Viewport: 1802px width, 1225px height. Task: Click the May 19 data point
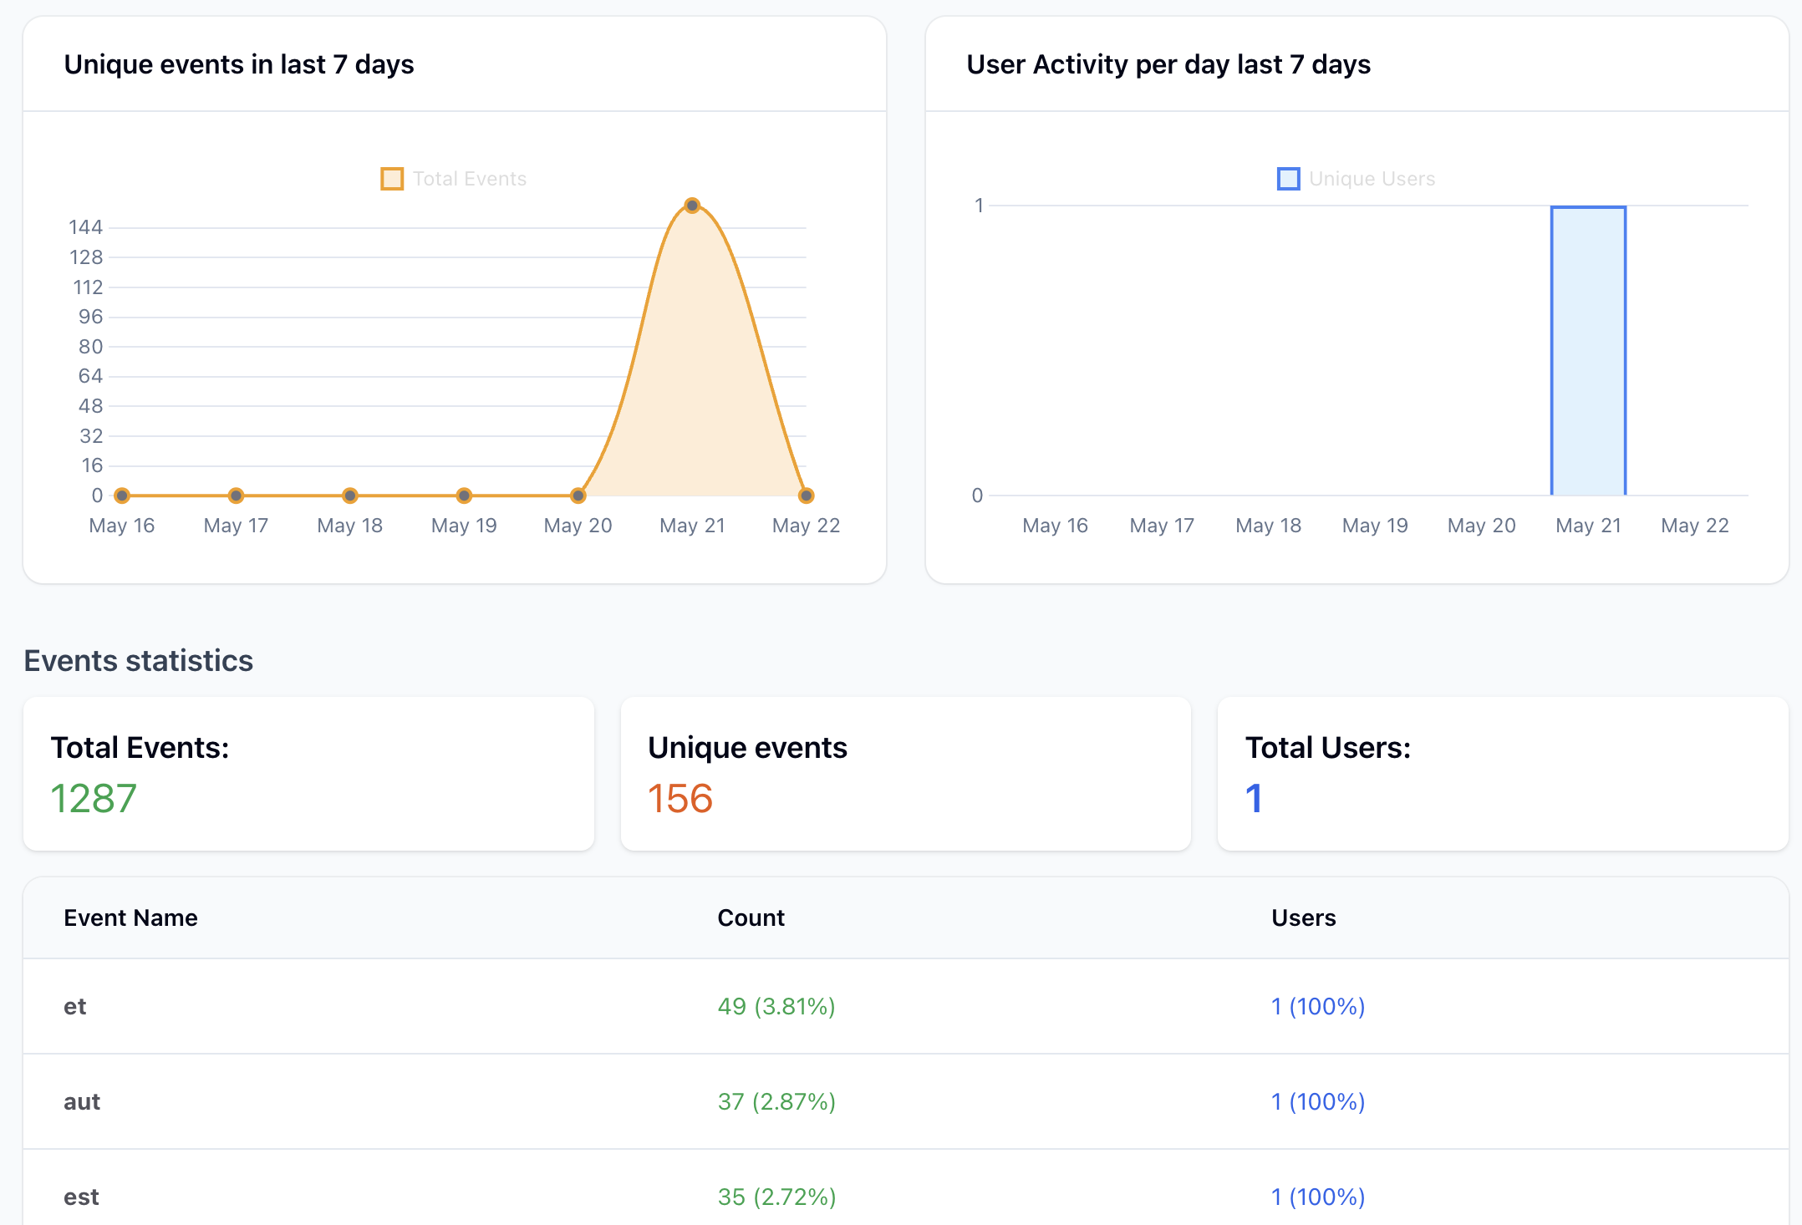coord(464,496)
